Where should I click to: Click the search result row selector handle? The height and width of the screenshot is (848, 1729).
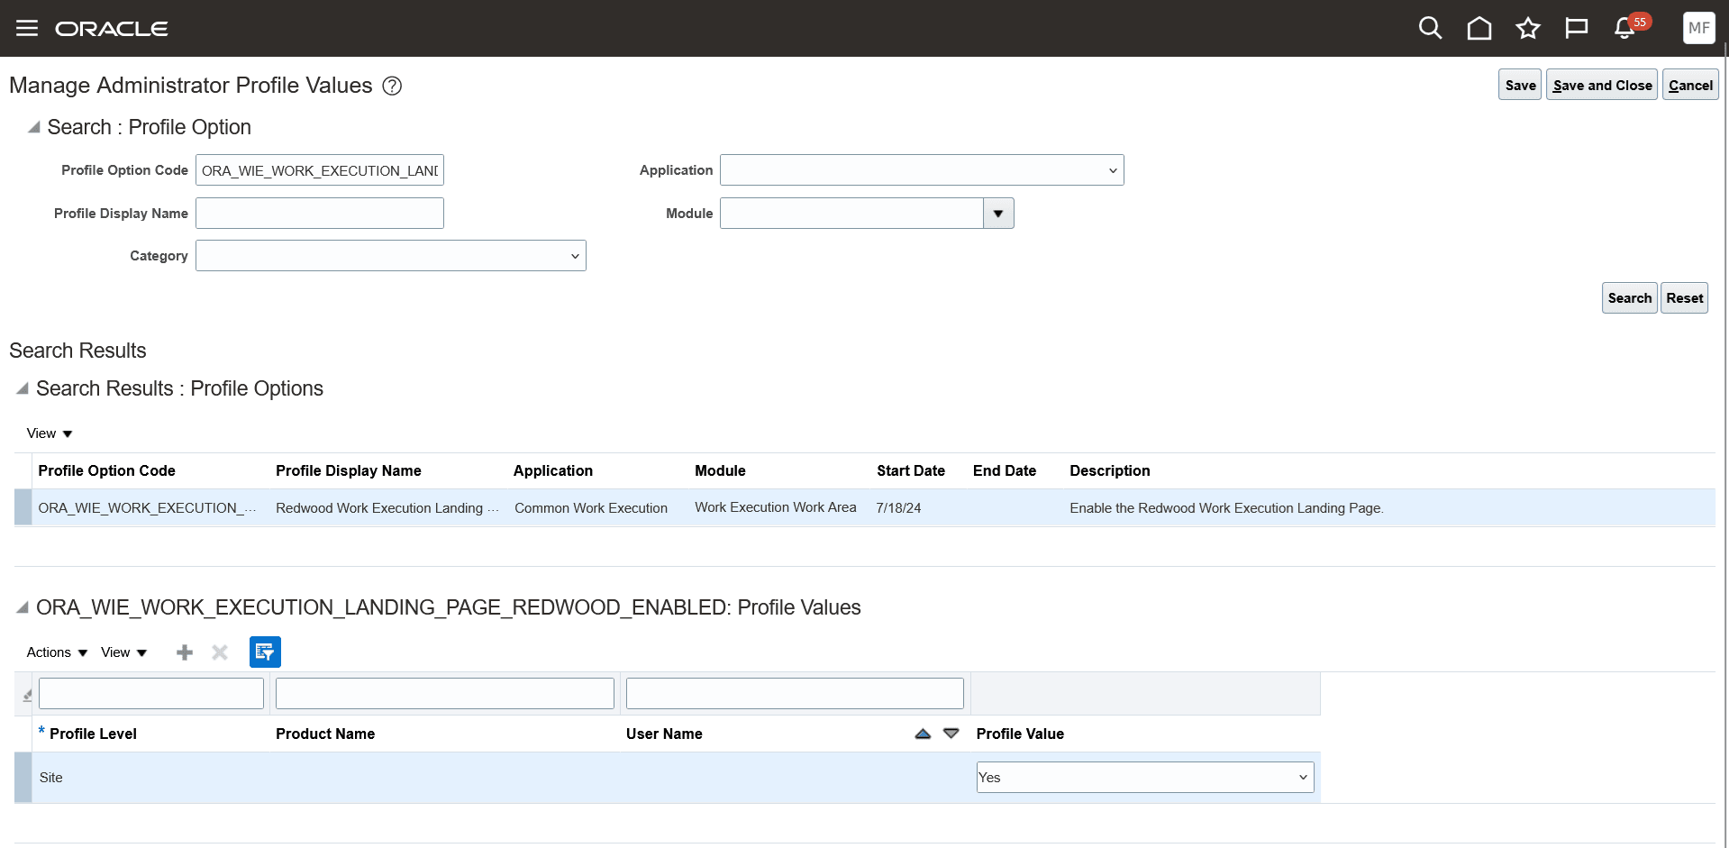(23, 507)
